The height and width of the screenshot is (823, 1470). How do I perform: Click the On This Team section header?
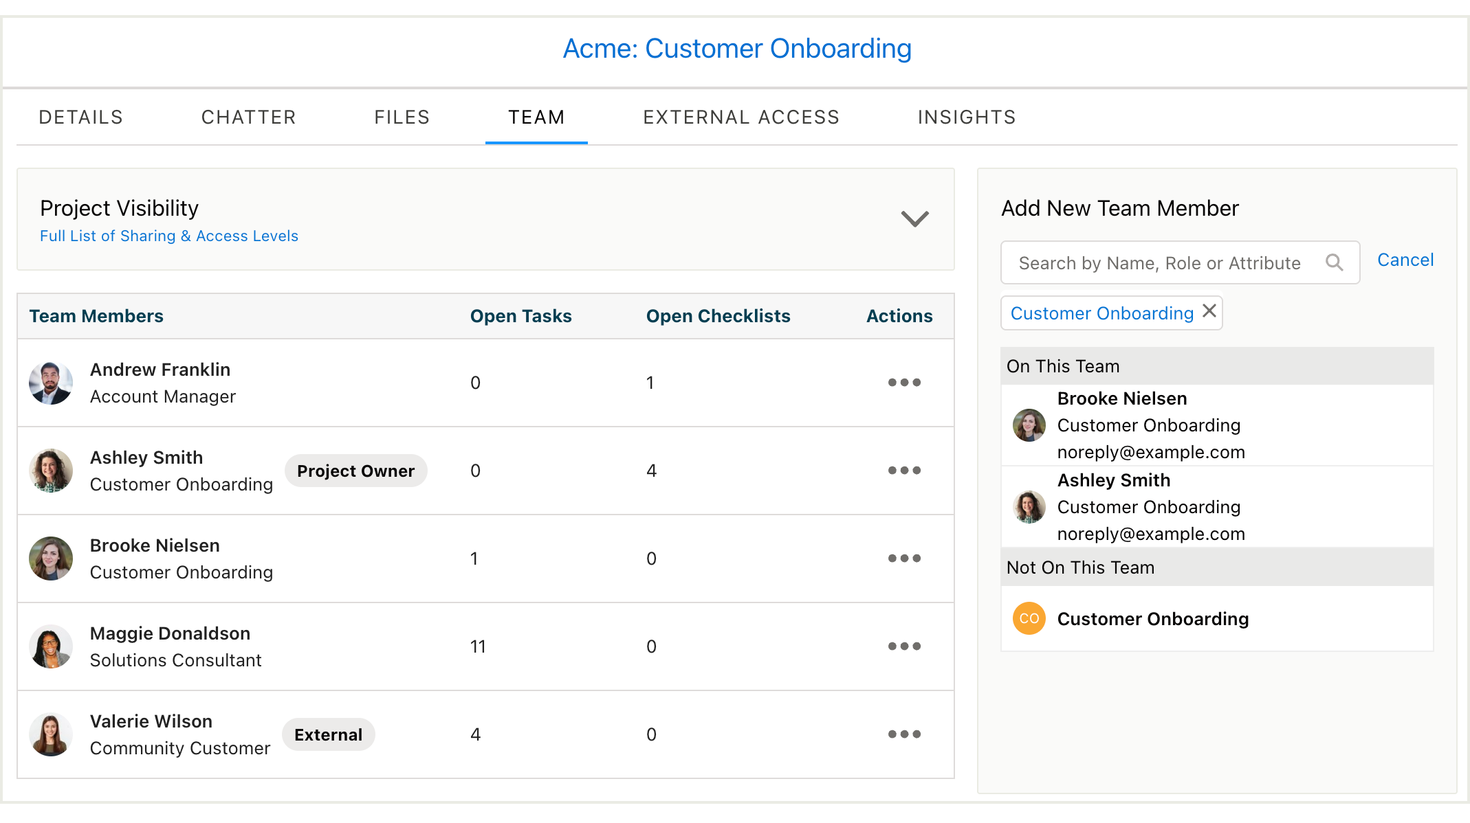1217,366
